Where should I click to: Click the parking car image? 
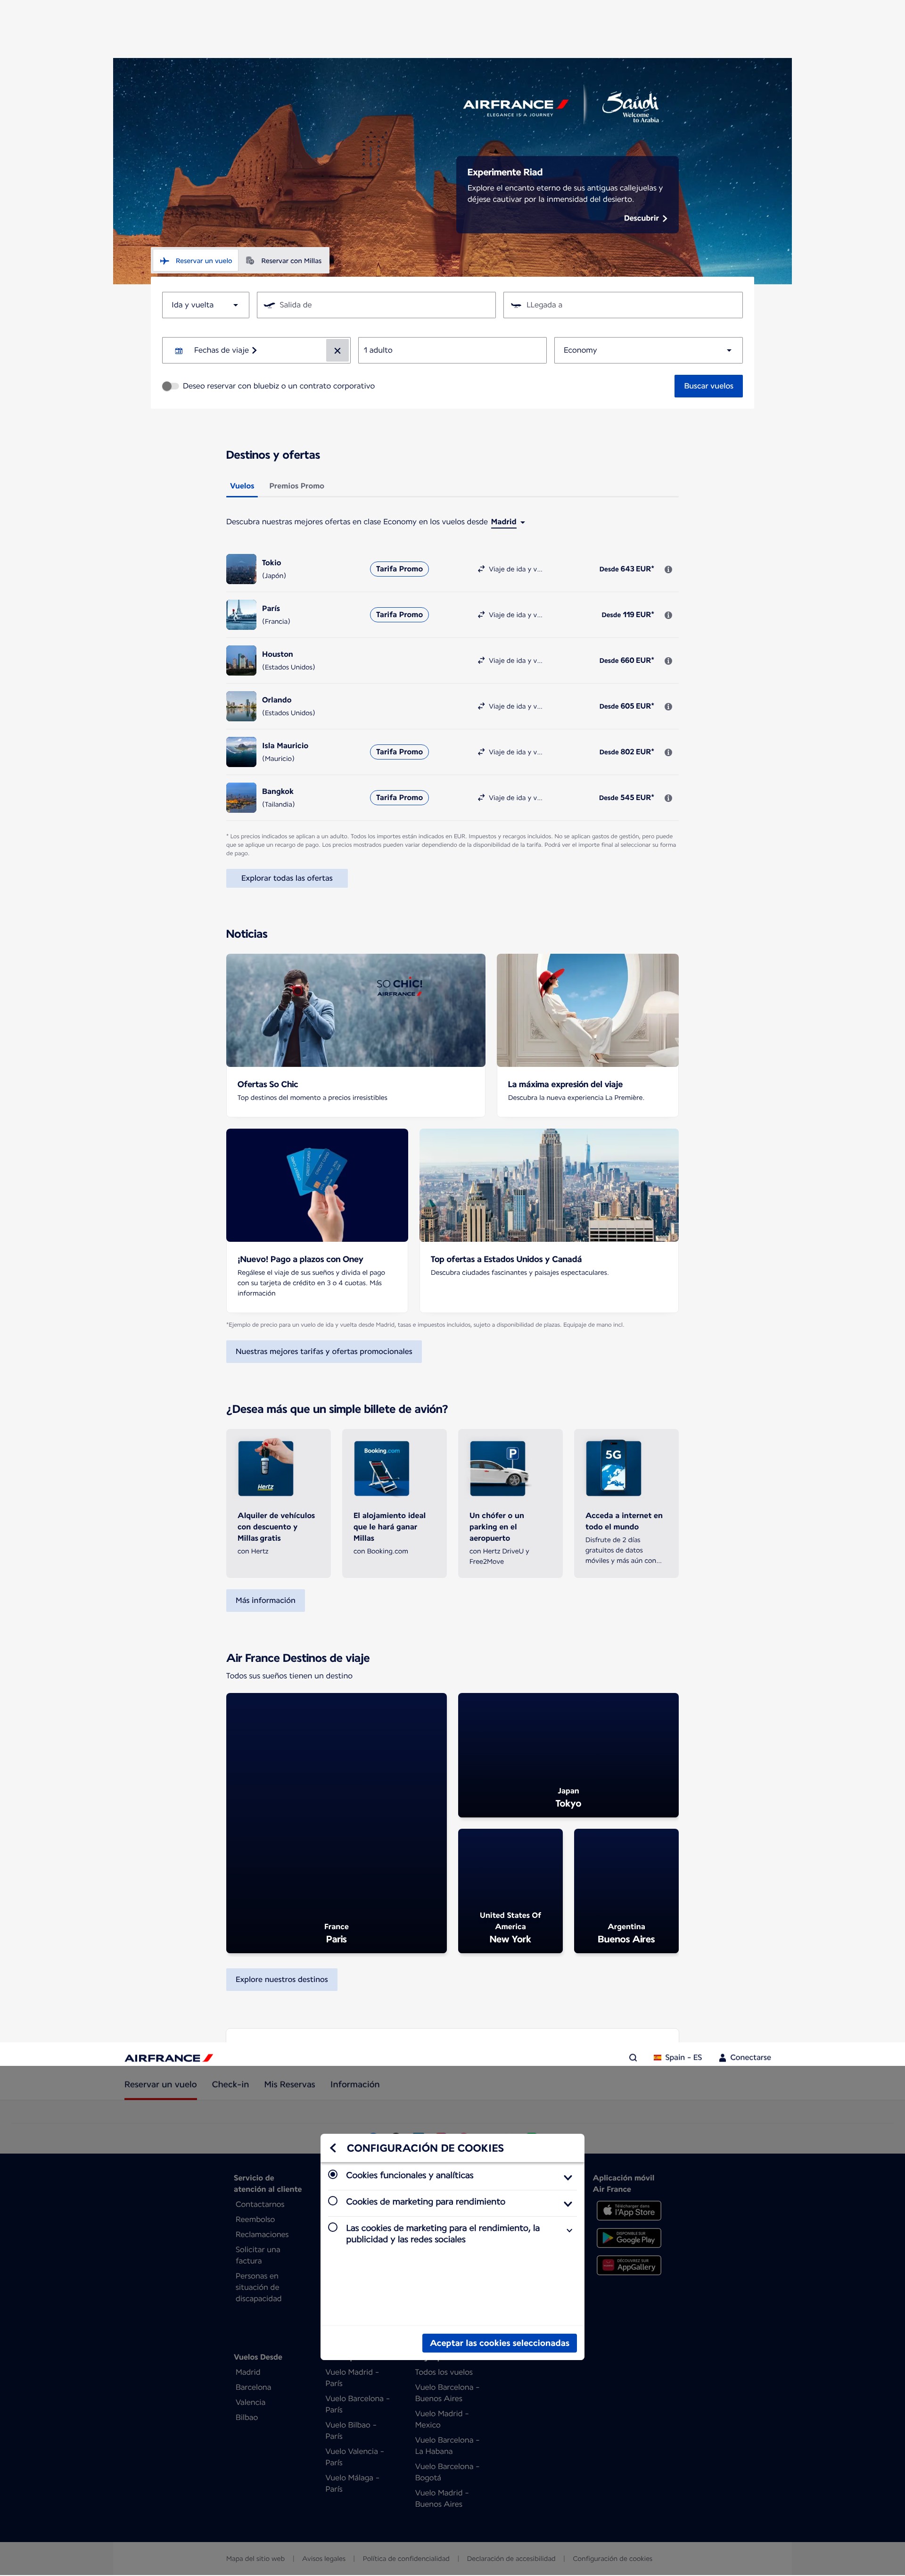click(x=498, y=1468)
